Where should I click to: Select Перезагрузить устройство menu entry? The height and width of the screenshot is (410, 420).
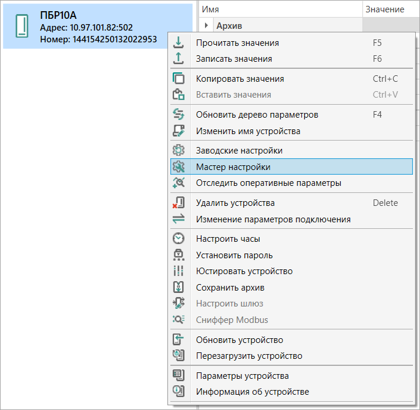coord(291,356)
